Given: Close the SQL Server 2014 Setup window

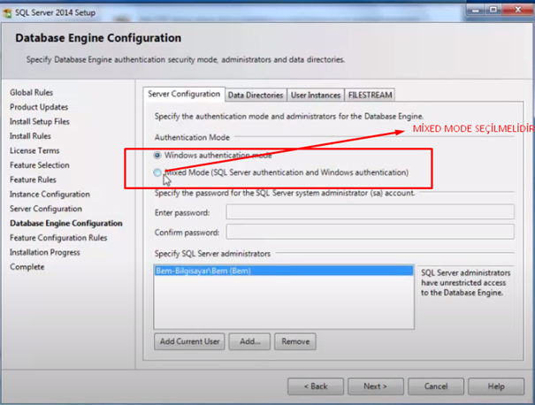Looking at the screenshot, I should click(x=517, y=11).
